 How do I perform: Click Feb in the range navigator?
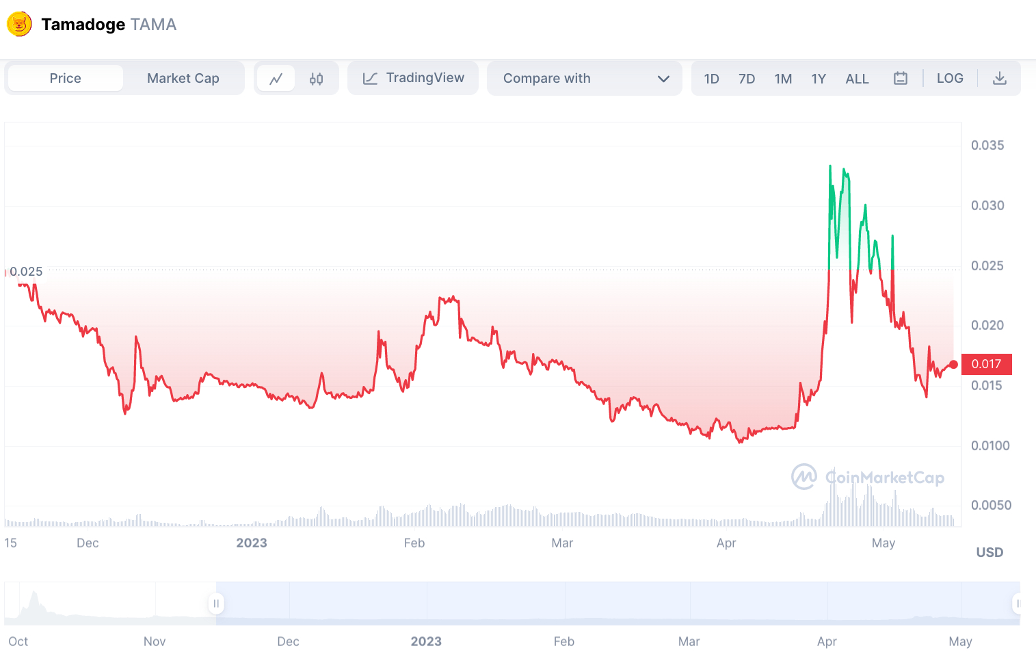tap(564, 641)
